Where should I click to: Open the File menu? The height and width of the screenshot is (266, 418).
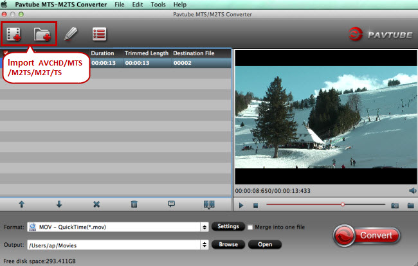120,4
